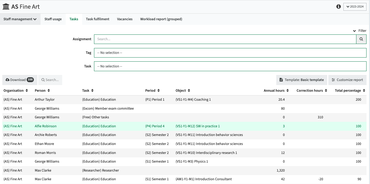370x184 pixels.
Task: Click (P1) Period 1 cell
Action: click(x=155, y=100)
